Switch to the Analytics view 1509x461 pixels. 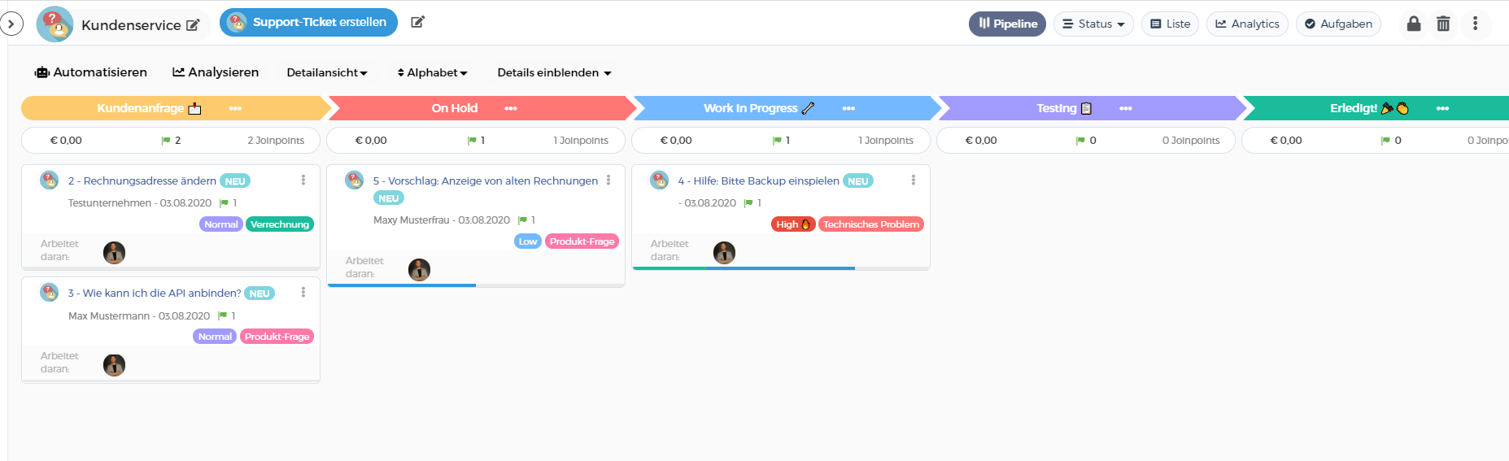point(1247,24)
